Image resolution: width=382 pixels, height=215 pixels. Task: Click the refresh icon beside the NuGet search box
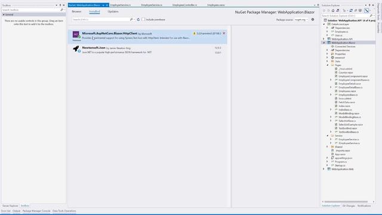pyautogui.click(x=138, y=20)
